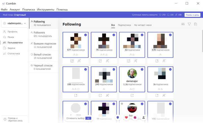Screen dimensions: 203x123
Task: Select the Бывшие подписки list
Action: tap(43, 45)
